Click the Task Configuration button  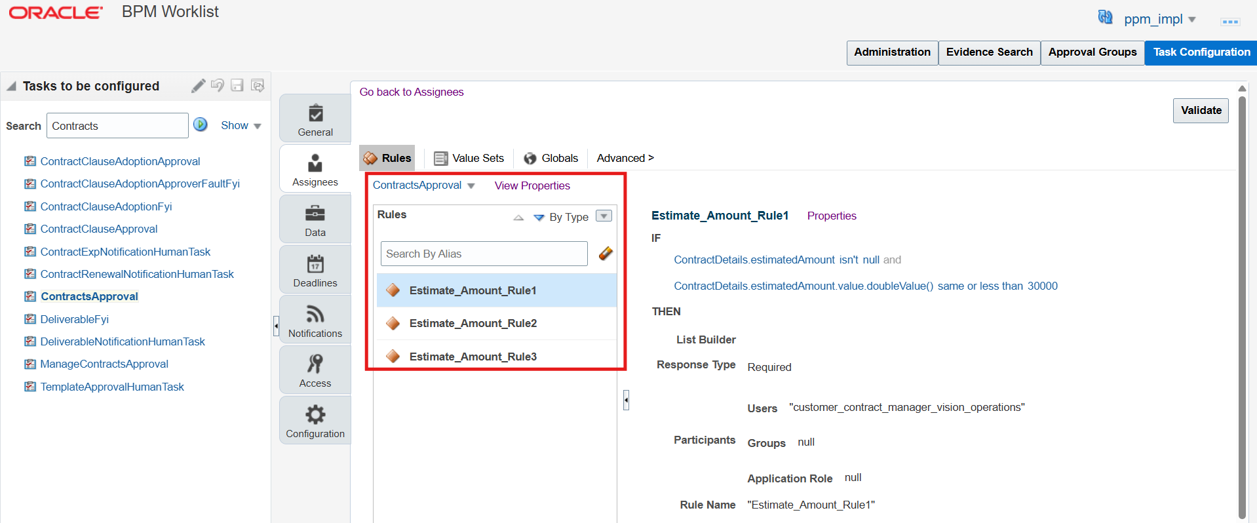pyautogui.click(x=1201, y=52)
